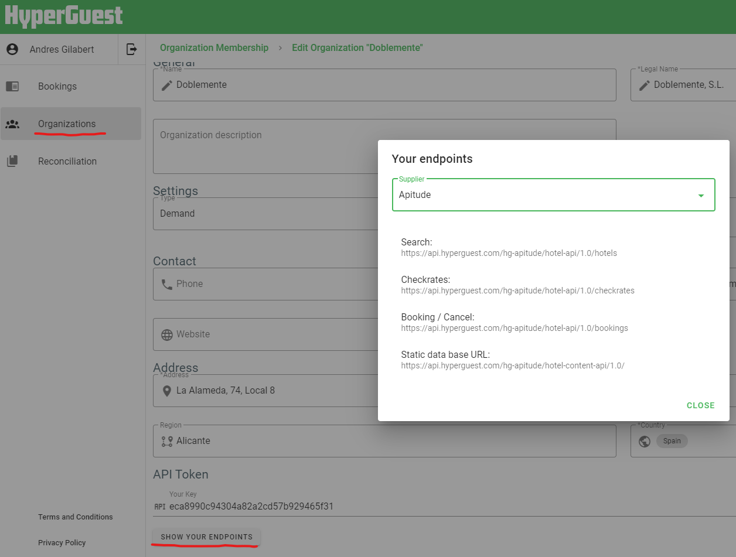736x557 pixels.
Task: Click the Organizations people icon
Action: pyautogui.click(x=12, y=124)
